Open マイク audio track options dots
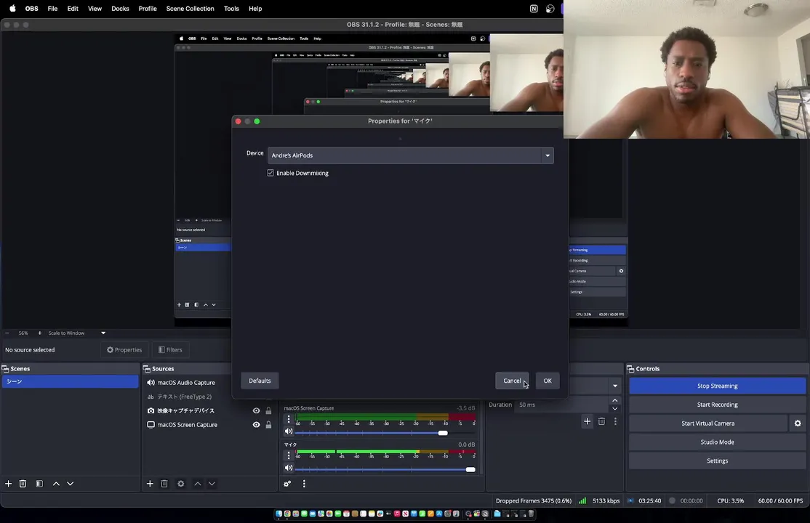The height and width of the screenshot is (523, 810). tap(289, 455)
